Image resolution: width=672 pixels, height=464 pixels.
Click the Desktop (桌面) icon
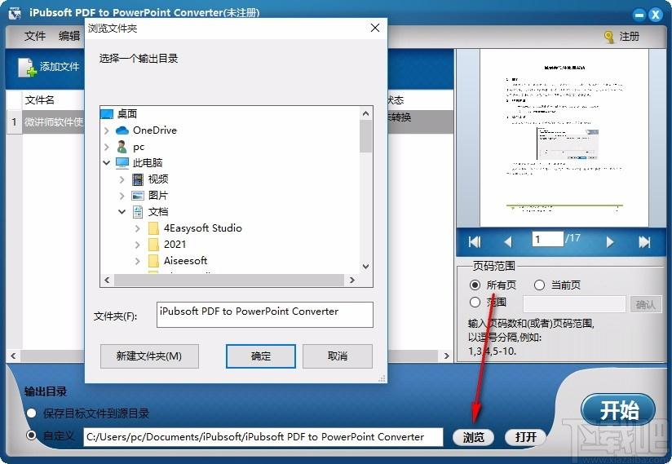click(x=107, y=114)
